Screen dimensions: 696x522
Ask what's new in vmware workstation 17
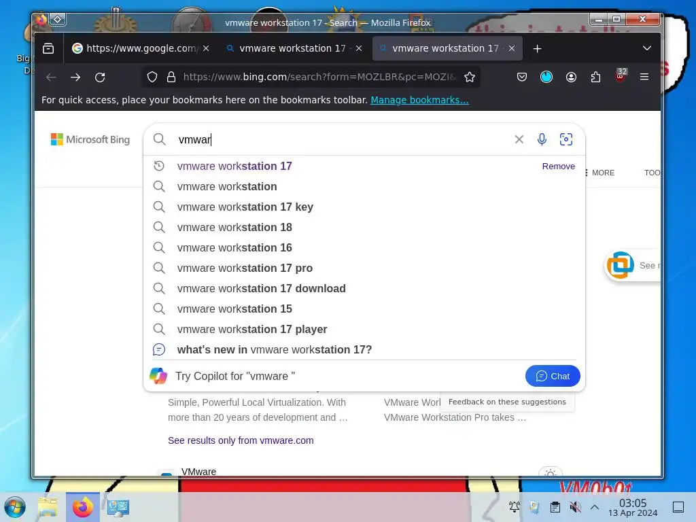point(364,350)
